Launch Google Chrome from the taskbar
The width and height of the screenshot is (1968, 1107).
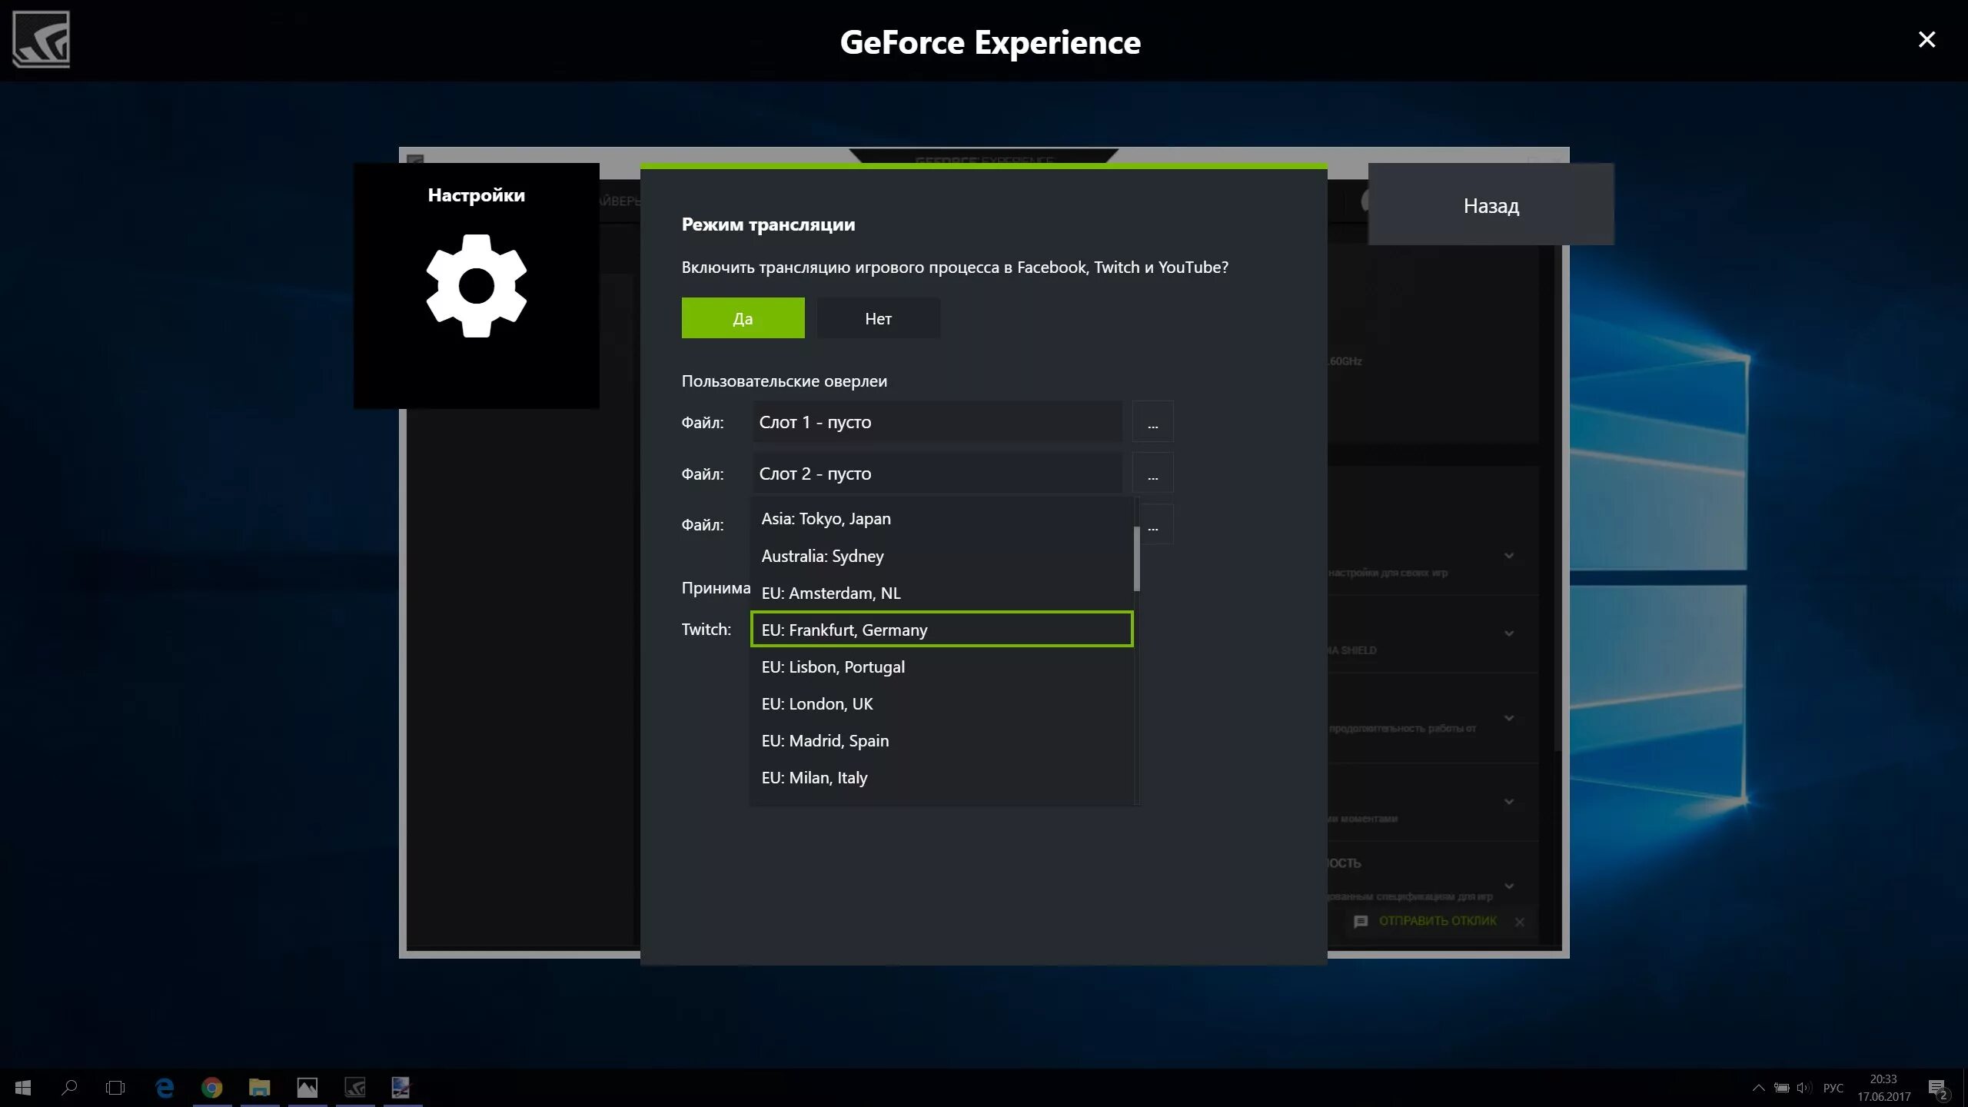212,1087
